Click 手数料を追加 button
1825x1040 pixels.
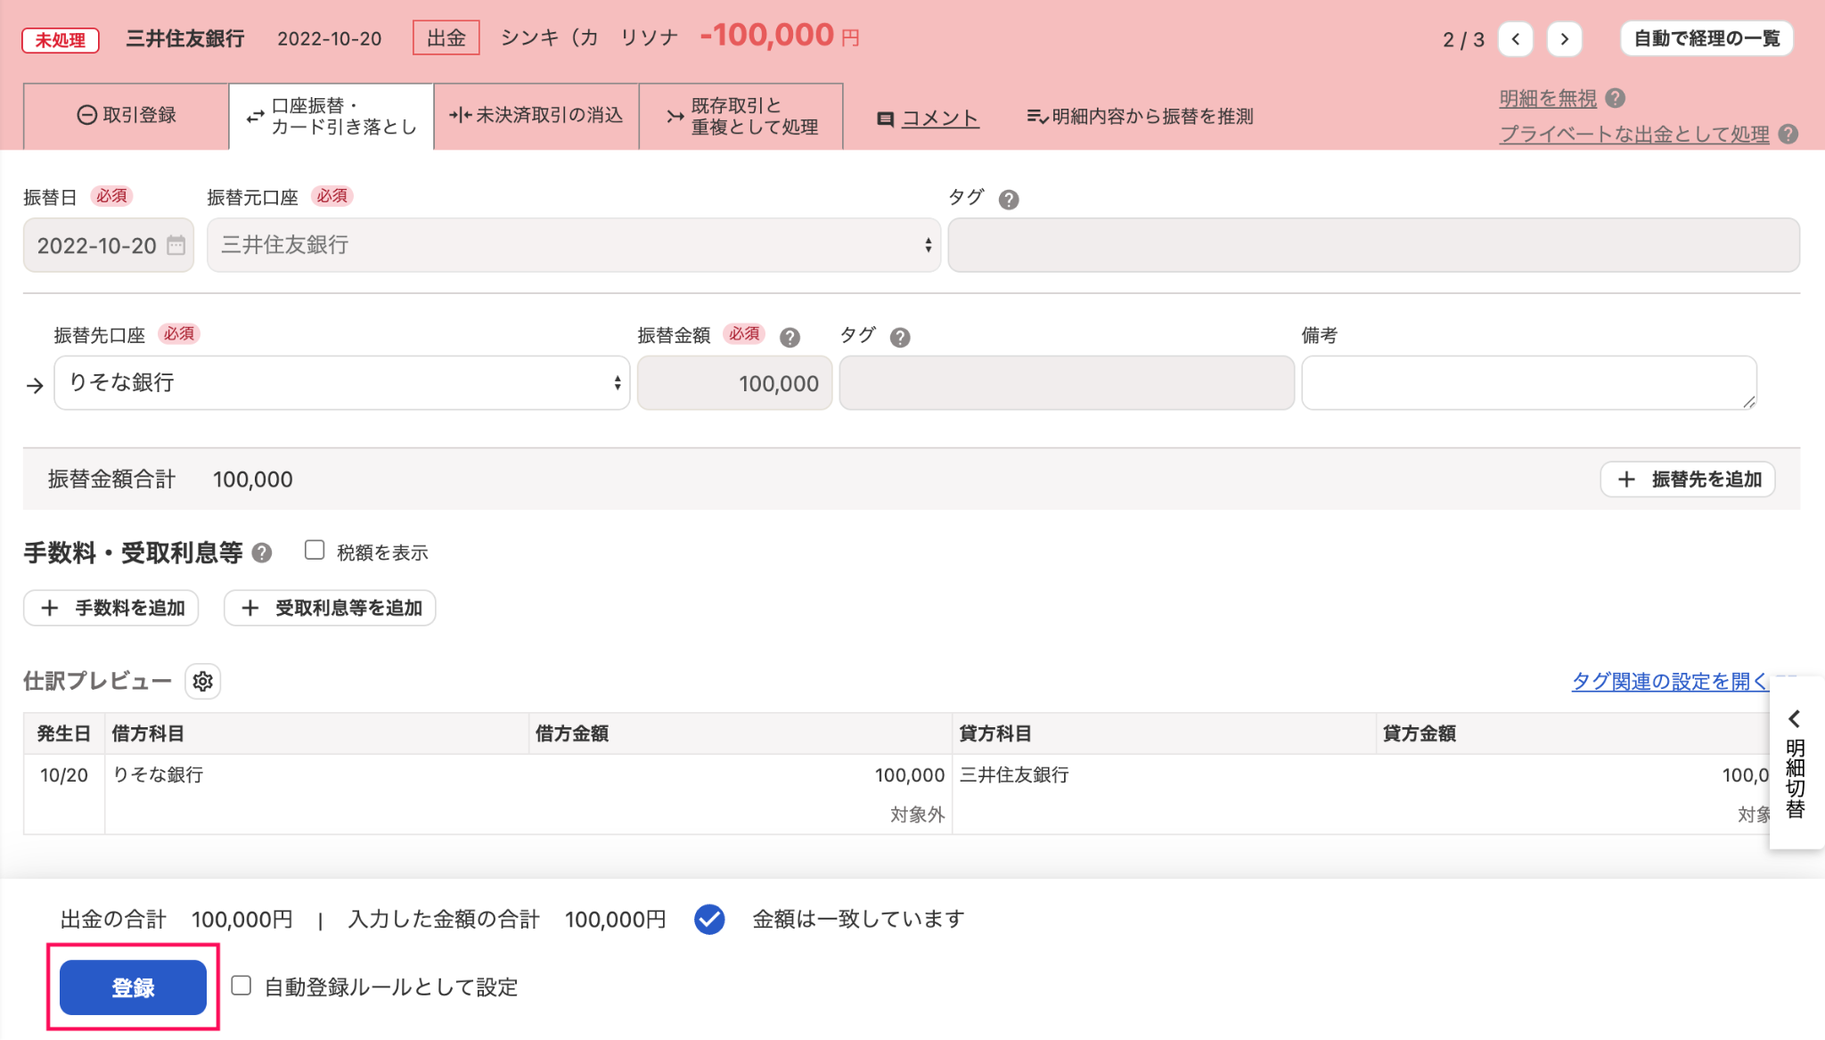pos(111,608)
